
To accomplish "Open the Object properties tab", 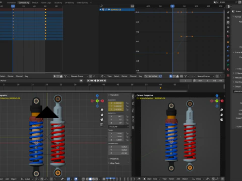I will 228,42.
